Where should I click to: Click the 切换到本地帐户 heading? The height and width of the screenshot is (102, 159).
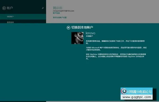[x=82, y=27]
